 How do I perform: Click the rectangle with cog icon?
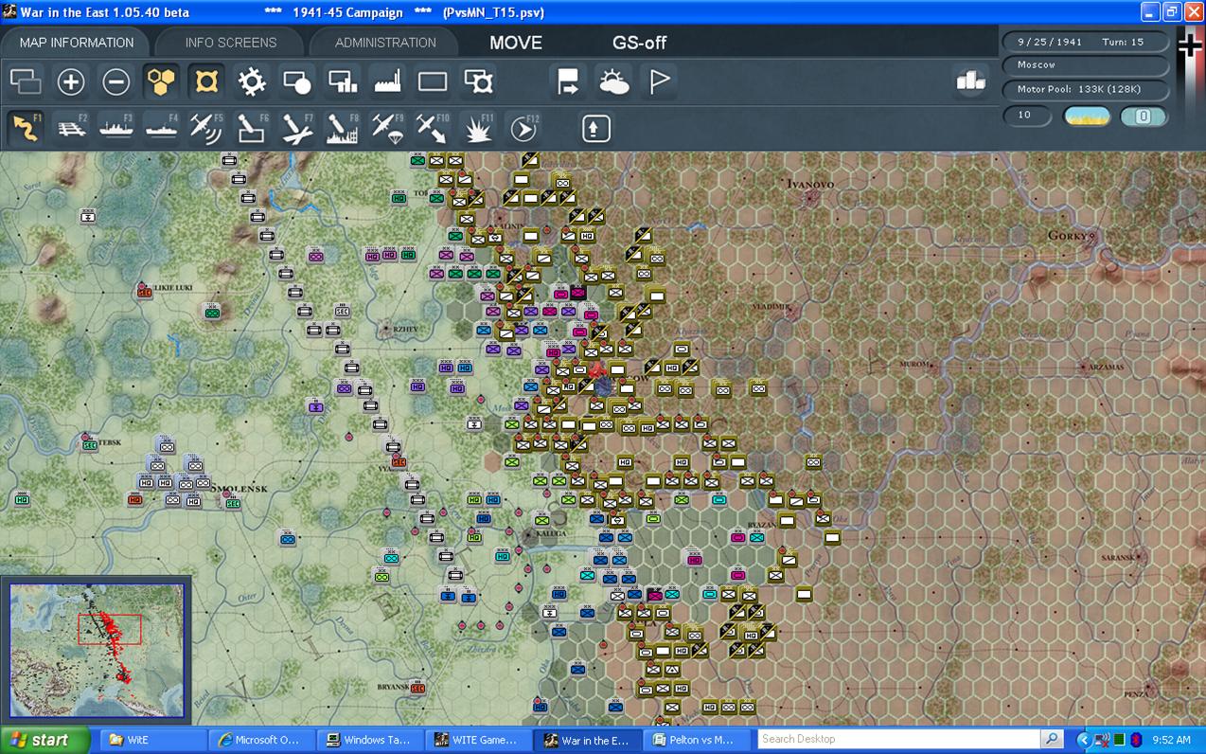click(478, 82)
